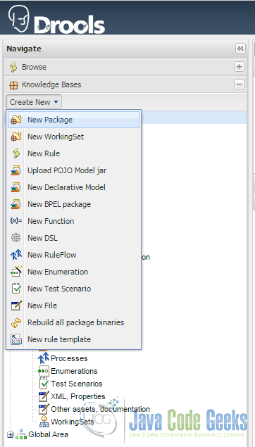Open Other assets, documentation tree item
Screen dimensions: 255x447
(x=100, y=409)
